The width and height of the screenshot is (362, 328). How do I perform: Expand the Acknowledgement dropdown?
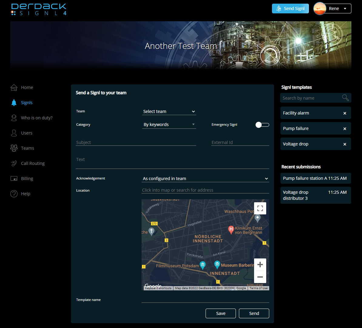[x=205, y=179]
